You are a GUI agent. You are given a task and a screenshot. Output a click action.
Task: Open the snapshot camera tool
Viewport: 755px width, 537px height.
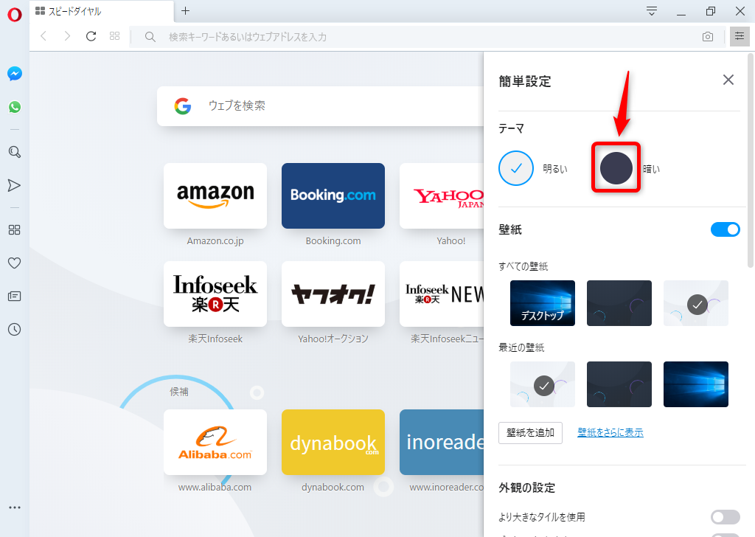707,35
